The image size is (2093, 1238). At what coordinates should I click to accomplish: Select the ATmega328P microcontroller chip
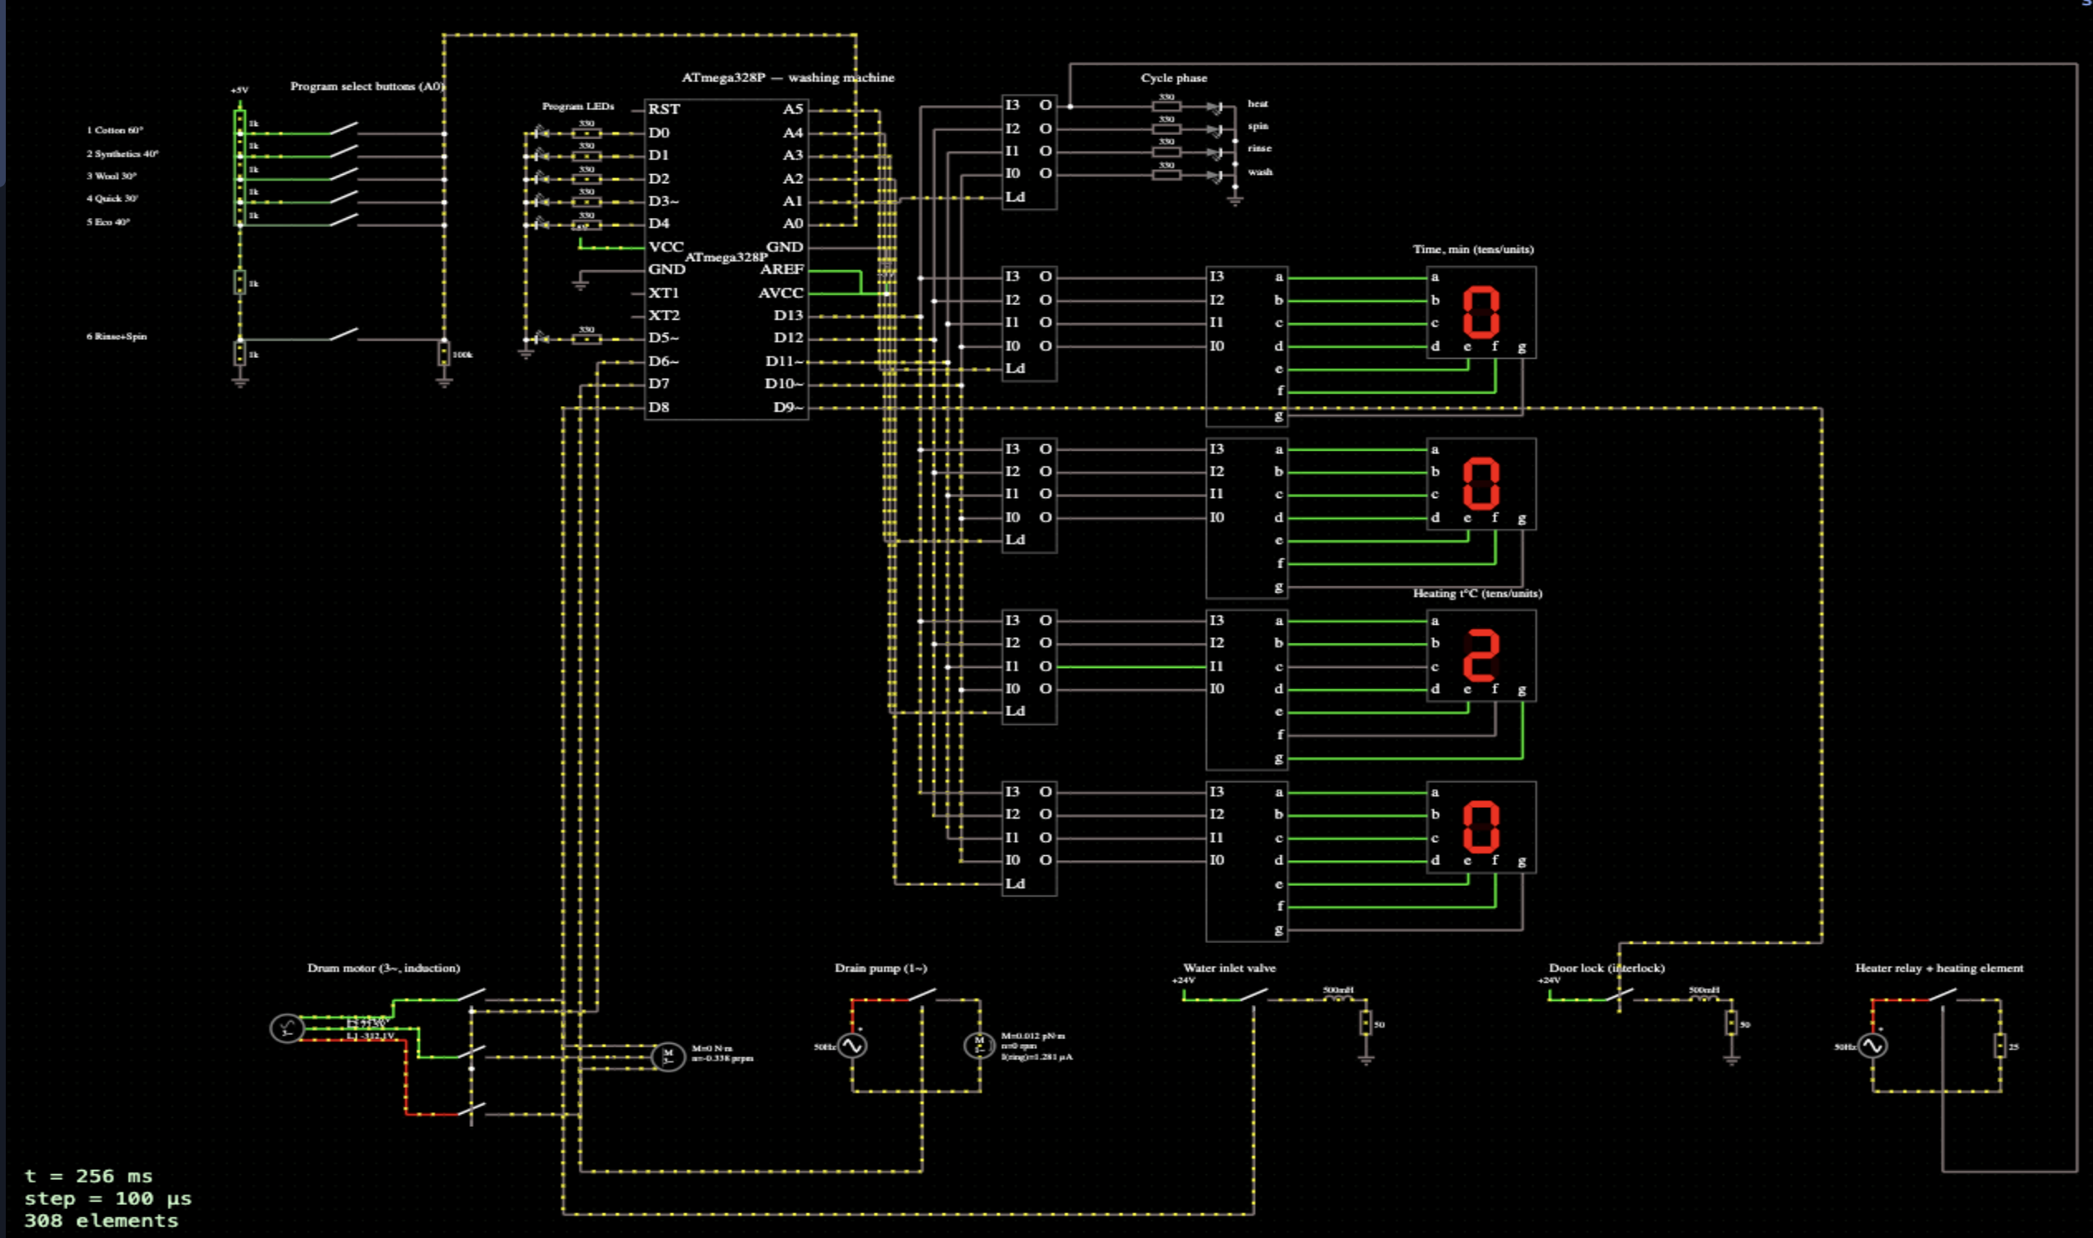726,259
